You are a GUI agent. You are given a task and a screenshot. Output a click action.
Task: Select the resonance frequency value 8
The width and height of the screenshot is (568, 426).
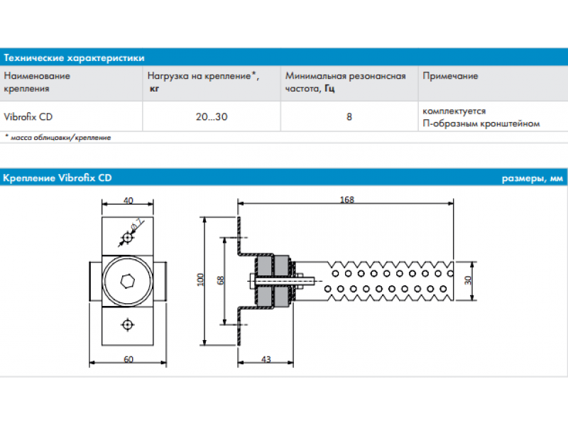pyautogui.click(x=349, y=117)
